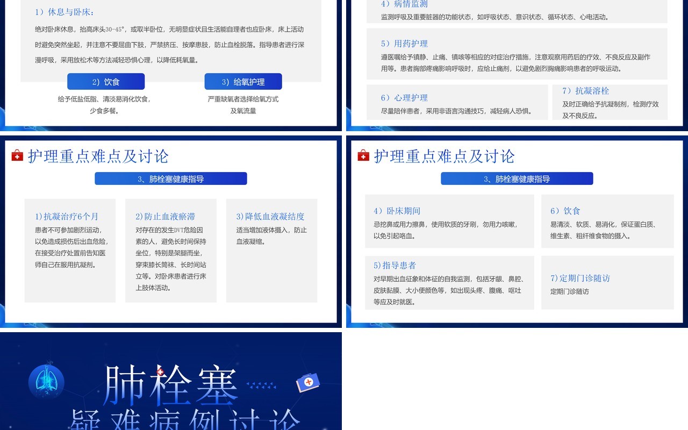Click the line starting "尽量陪伴患者"
The height and width of the screenshot is (430, 688).
pyautogui.click(x=457, y=111)
